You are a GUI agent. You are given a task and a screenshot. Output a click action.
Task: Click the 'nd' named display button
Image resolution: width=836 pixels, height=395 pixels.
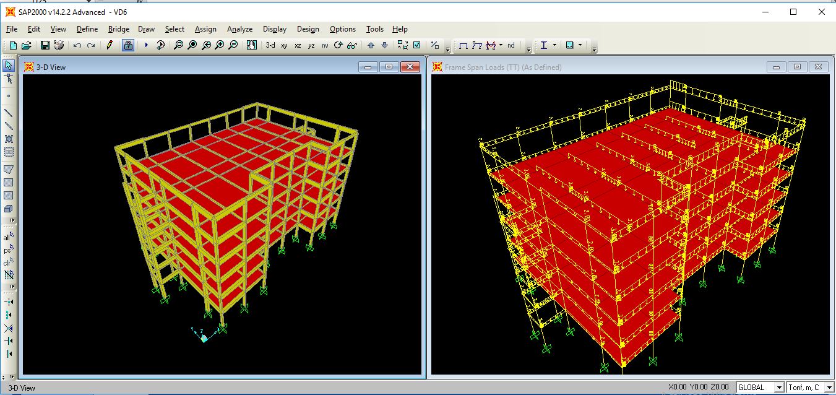[511, 45]
